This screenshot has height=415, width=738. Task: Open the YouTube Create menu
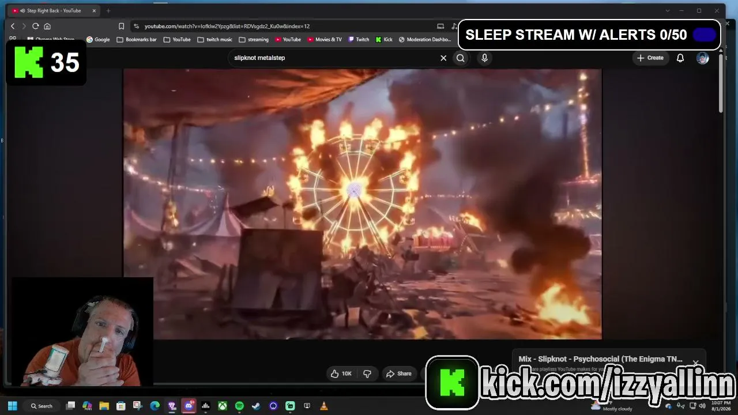point(650,58)
